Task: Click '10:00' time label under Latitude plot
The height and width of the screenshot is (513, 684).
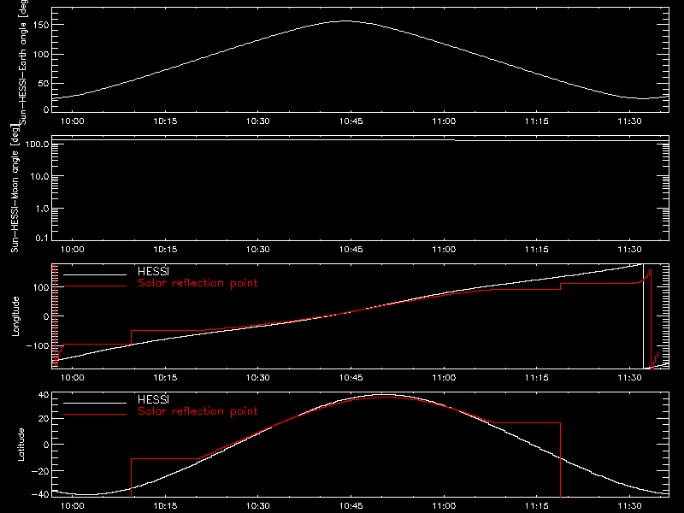Action: point(73,506)
